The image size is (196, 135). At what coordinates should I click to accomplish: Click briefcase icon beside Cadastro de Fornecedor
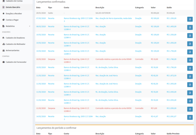(3, 62)
